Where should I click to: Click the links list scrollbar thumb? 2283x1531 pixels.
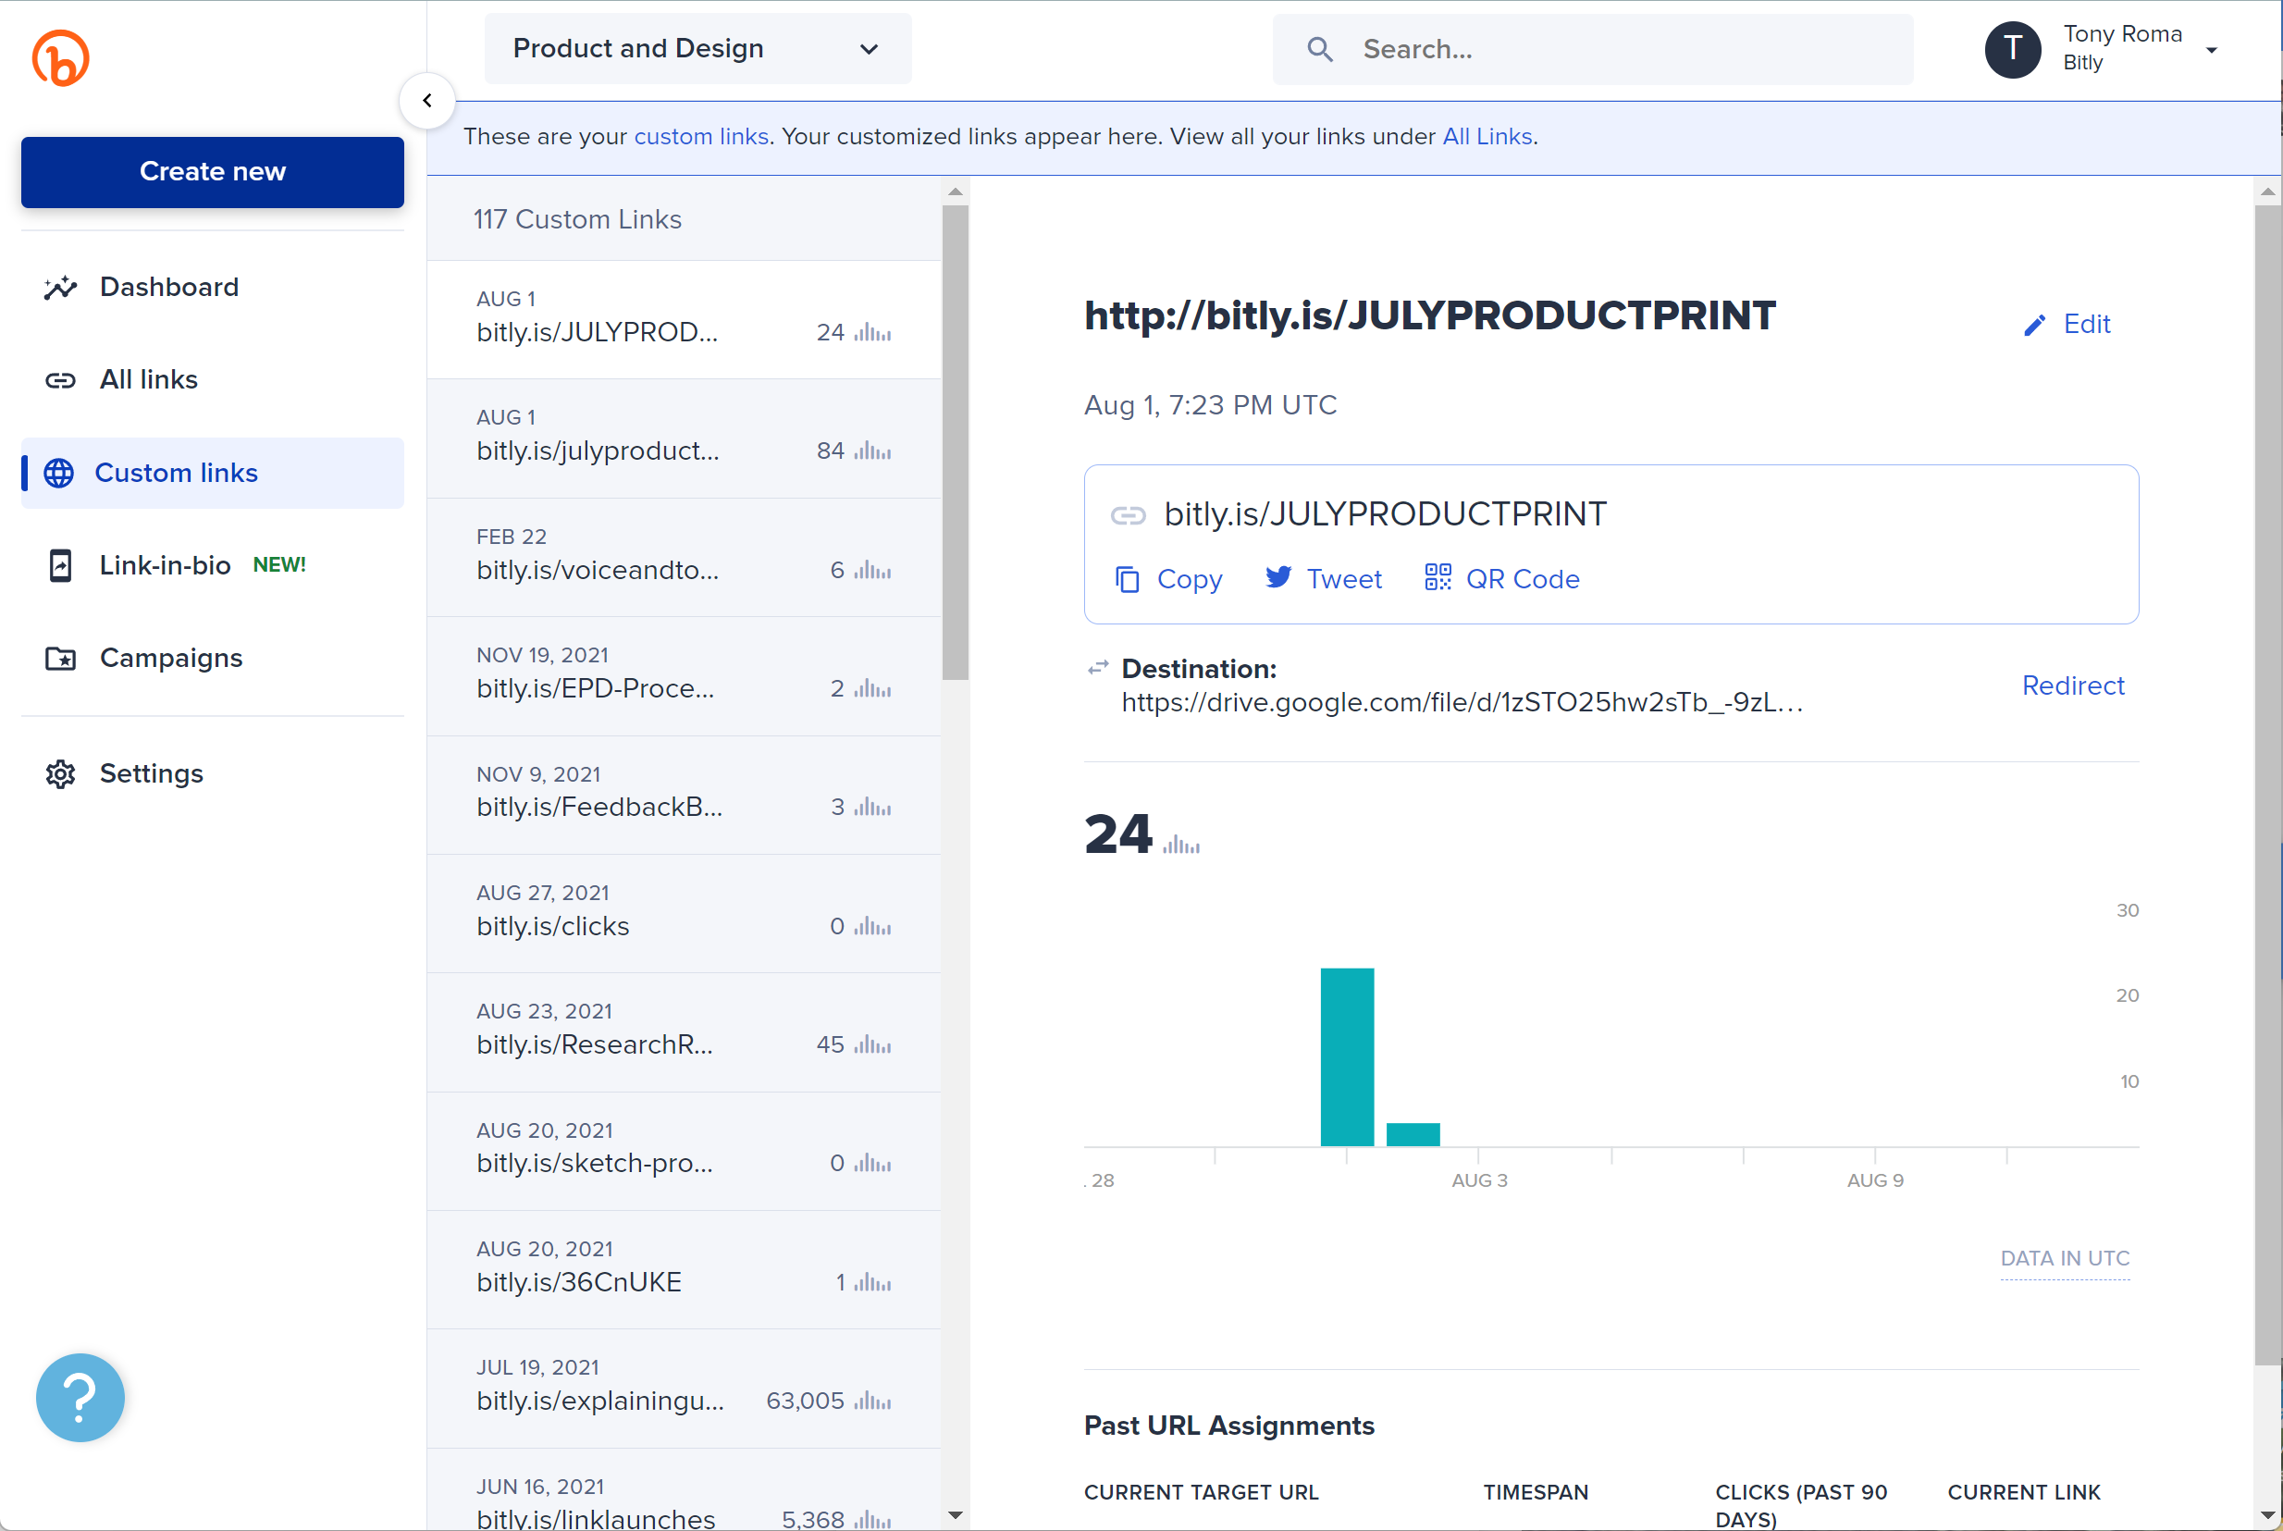point(955,441)
